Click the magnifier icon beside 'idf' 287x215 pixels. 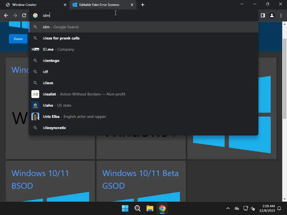pos(35,72)
